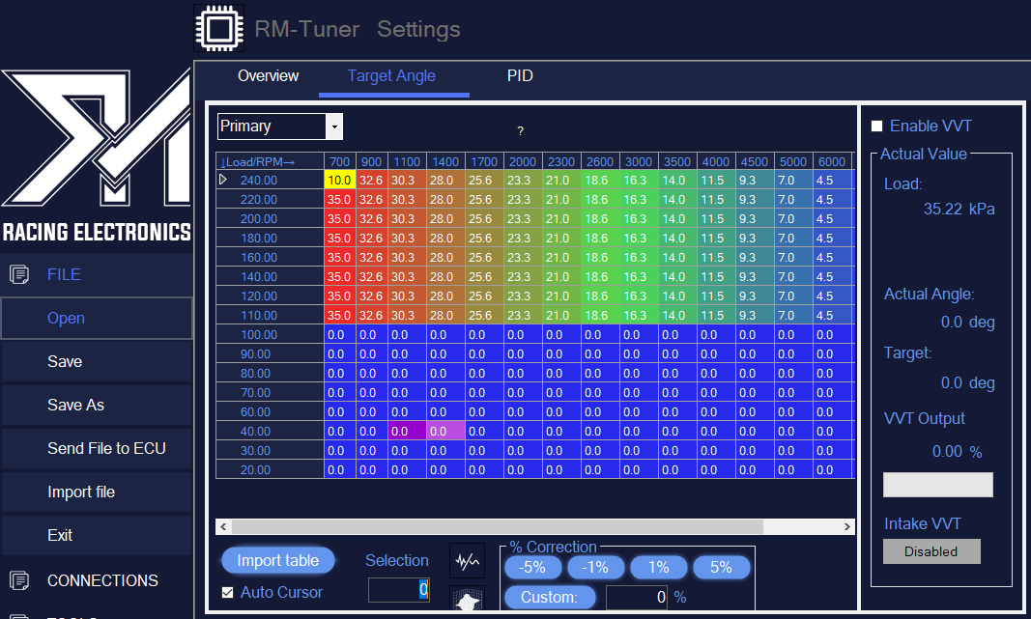Viewport: 1031px width, 619px height.
Task: Click the Import table button
Action: [278, 561]
